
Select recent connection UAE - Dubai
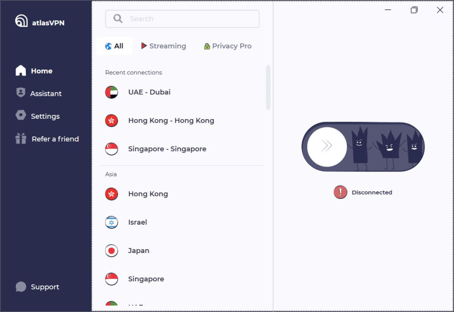pos(182,92)
